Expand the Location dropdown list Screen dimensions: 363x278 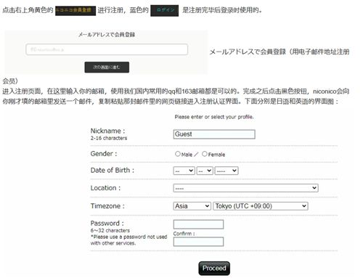click(245, 188)
